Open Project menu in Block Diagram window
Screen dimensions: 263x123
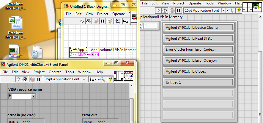[x=103, y=14]
